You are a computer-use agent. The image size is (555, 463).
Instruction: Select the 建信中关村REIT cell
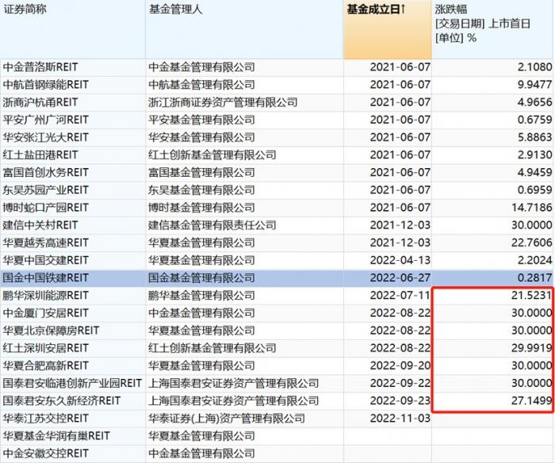(x=73, y=225)
